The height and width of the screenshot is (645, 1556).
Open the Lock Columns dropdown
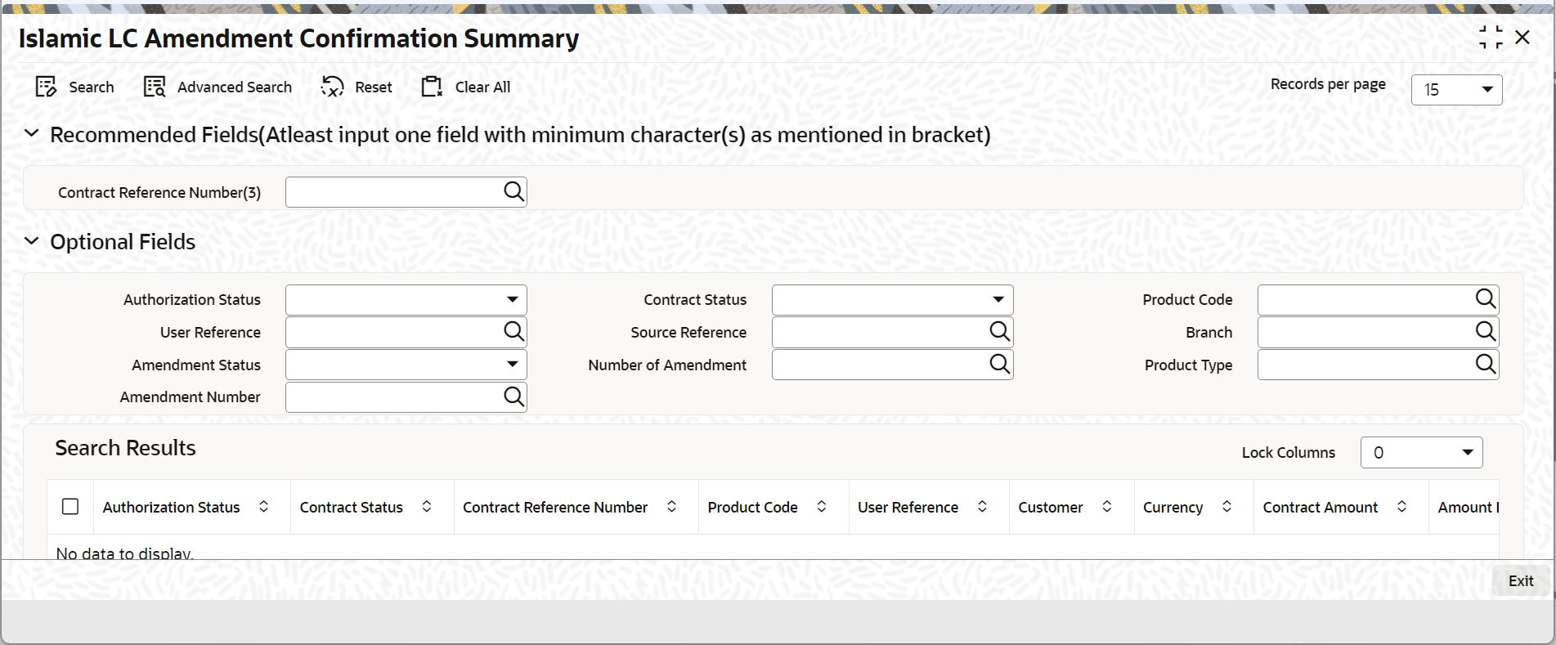[1421, 452]
